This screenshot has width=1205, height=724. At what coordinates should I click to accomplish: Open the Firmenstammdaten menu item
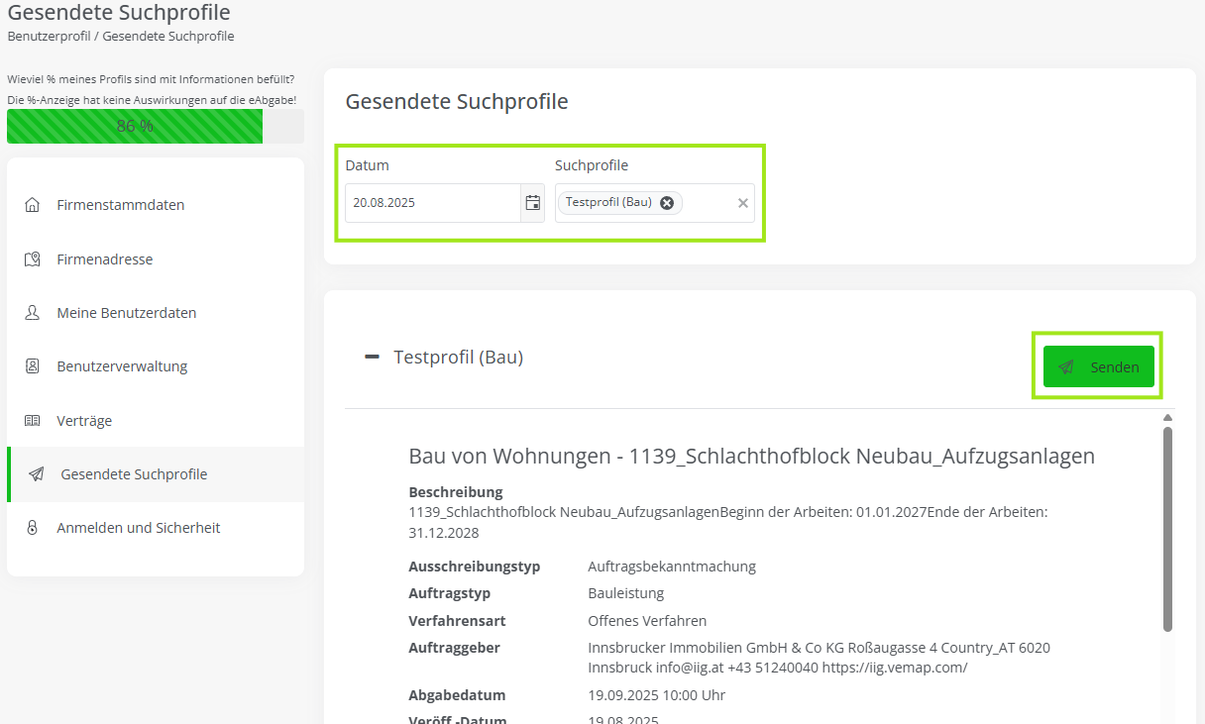tap(121, 205)
